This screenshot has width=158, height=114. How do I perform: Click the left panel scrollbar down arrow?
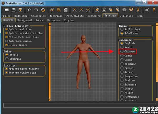50,100
